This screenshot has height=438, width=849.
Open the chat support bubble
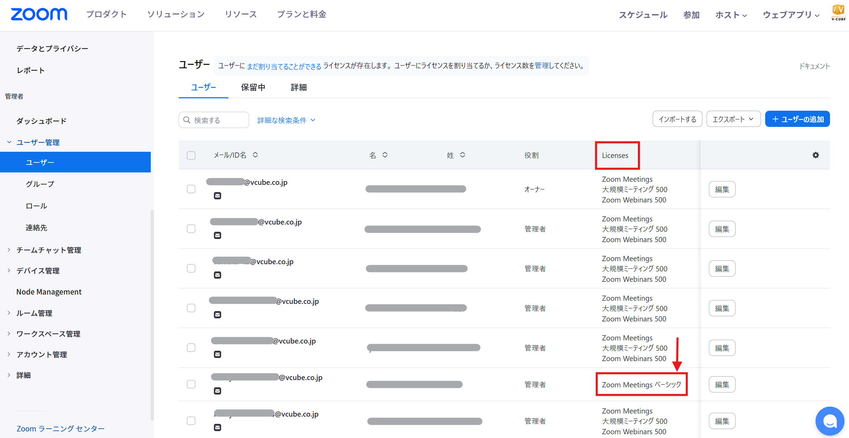click(x=830, y=421)
